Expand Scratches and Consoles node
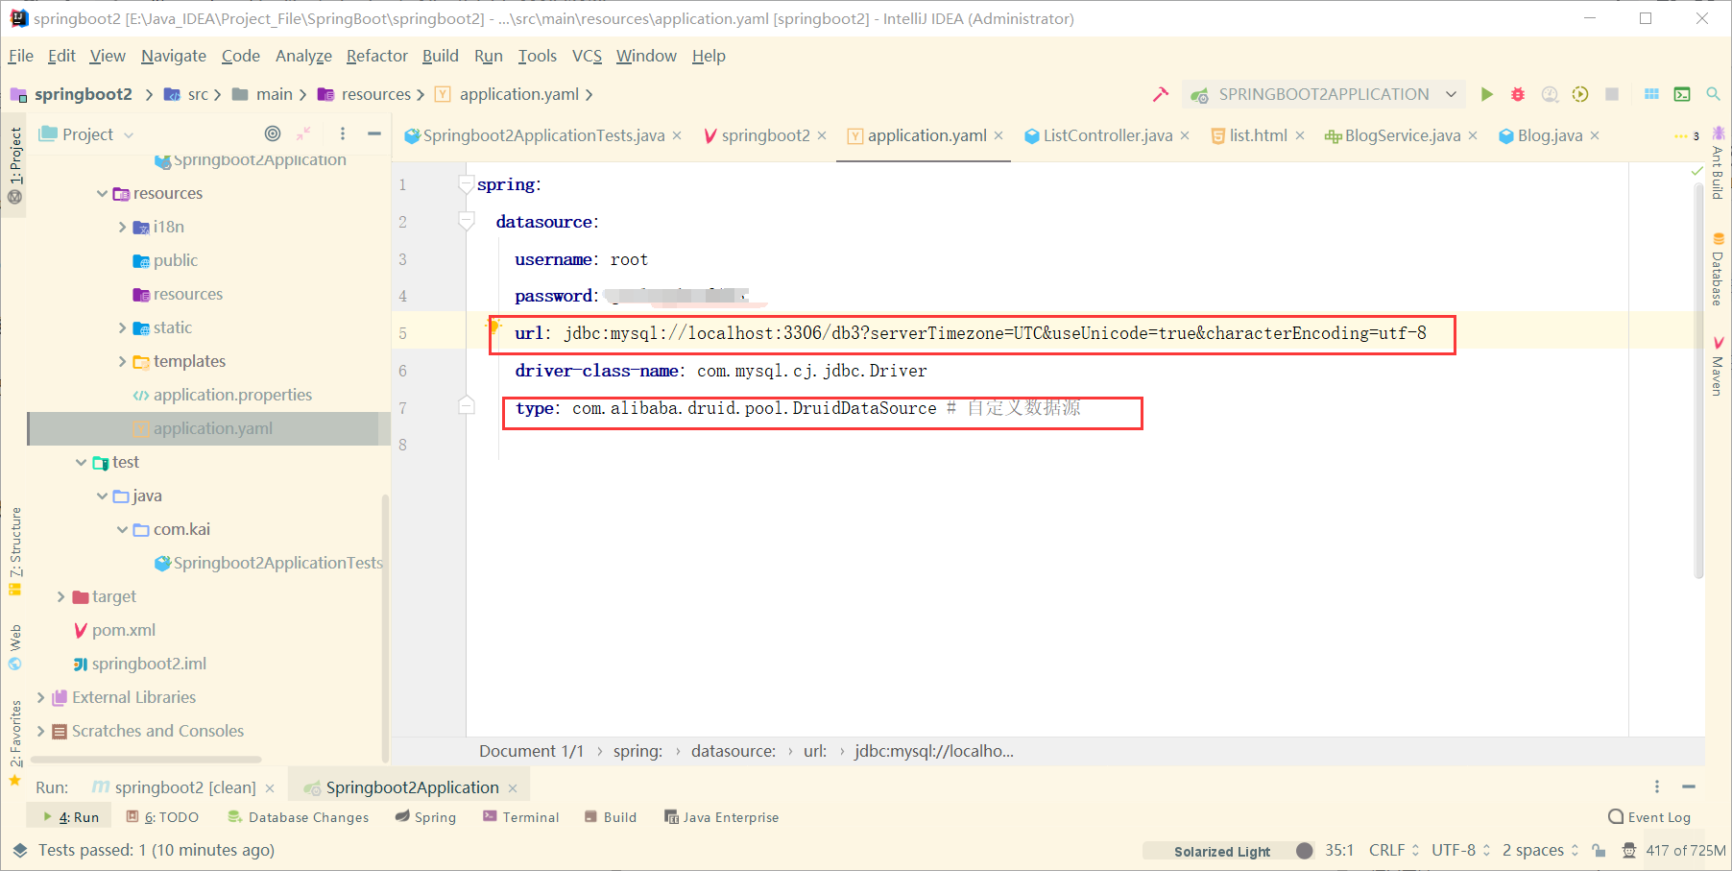1732x871 pixels. [40, 731]
